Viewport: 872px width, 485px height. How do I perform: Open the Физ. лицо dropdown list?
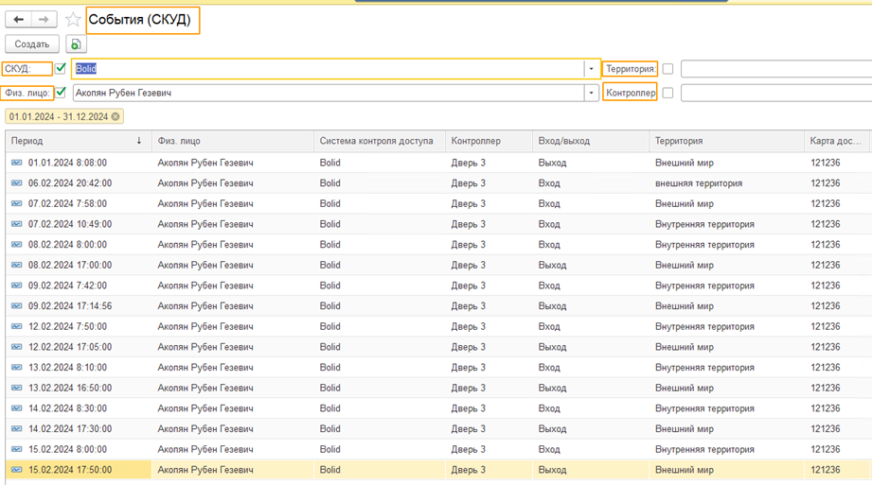click(x=592, y=93)
